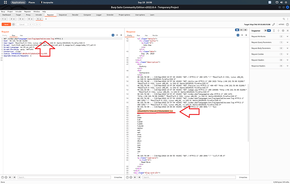Toggle response non-printable characters \n icon
Viewport: 290px width, 184px height.
tap(242, 35)
